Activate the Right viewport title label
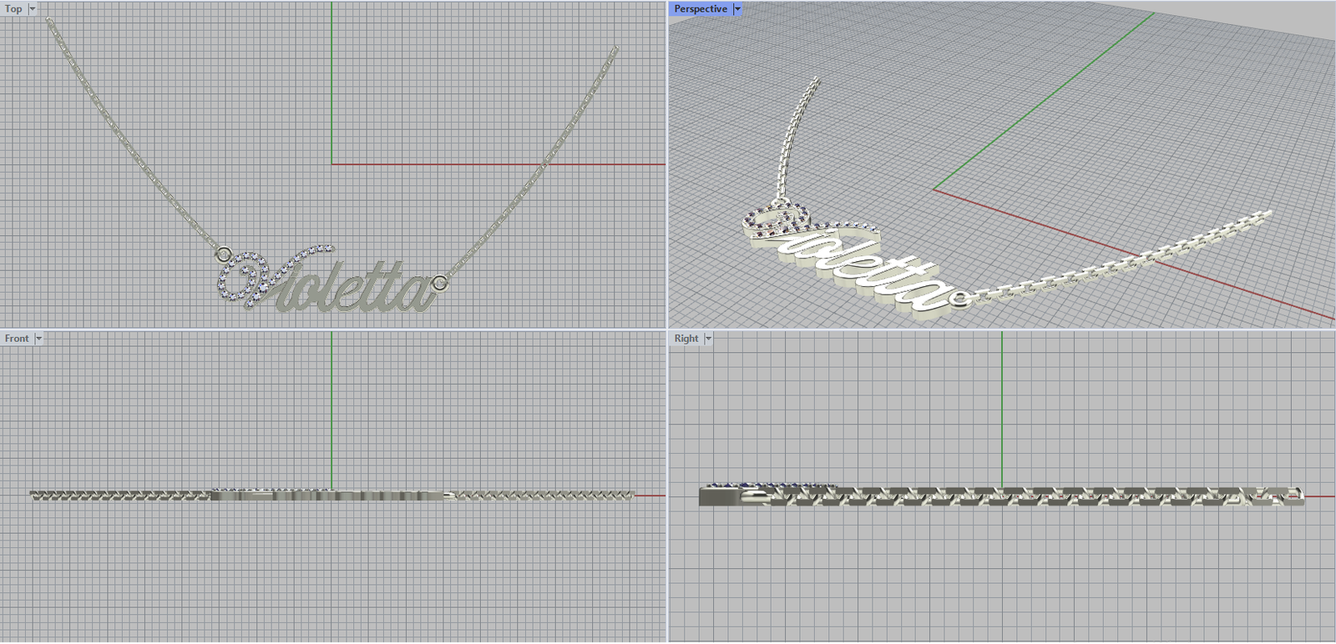 click(x=686, y=339)
